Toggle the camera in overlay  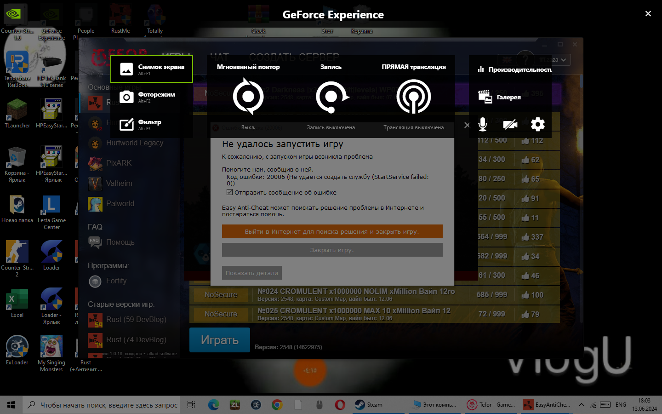(x=510, y=124)
